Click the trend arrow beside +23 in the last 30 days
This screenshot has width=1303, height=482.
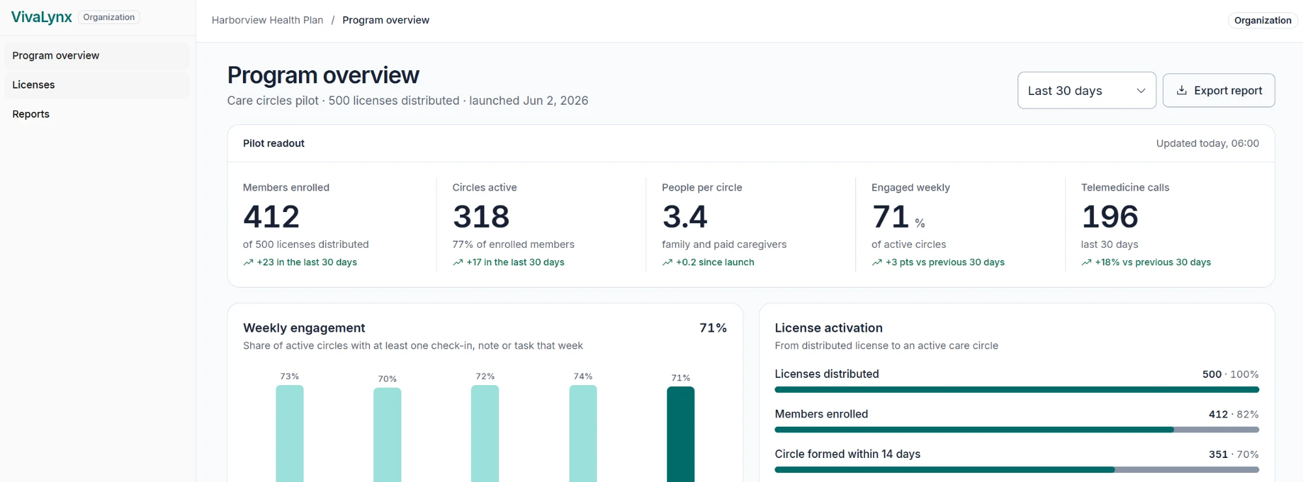[x=248, y=262]
